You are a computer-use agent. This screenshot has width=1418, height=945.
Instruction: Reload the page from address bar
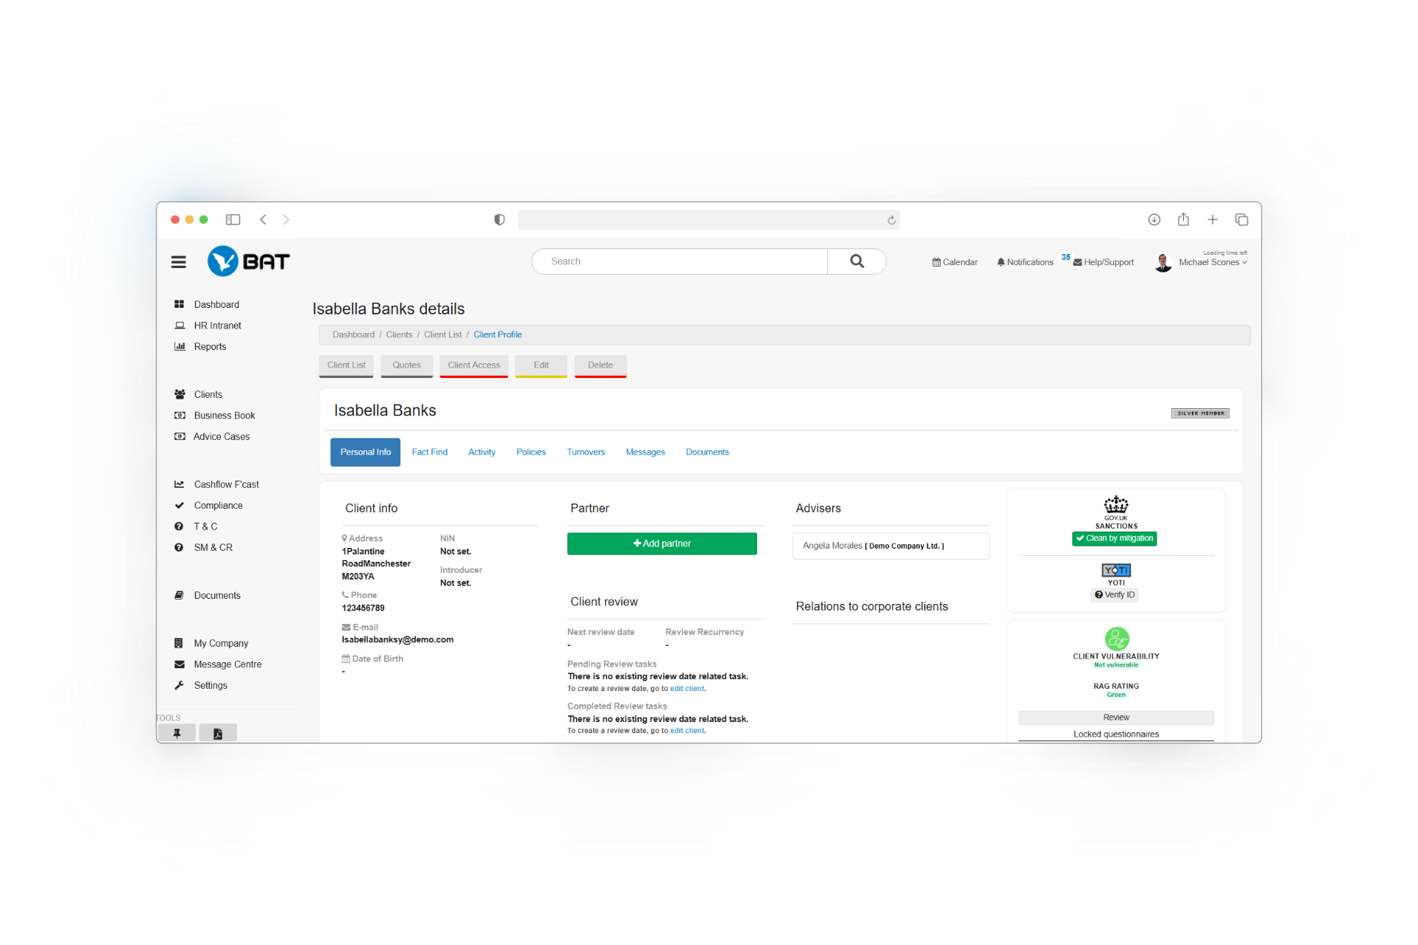891,220
